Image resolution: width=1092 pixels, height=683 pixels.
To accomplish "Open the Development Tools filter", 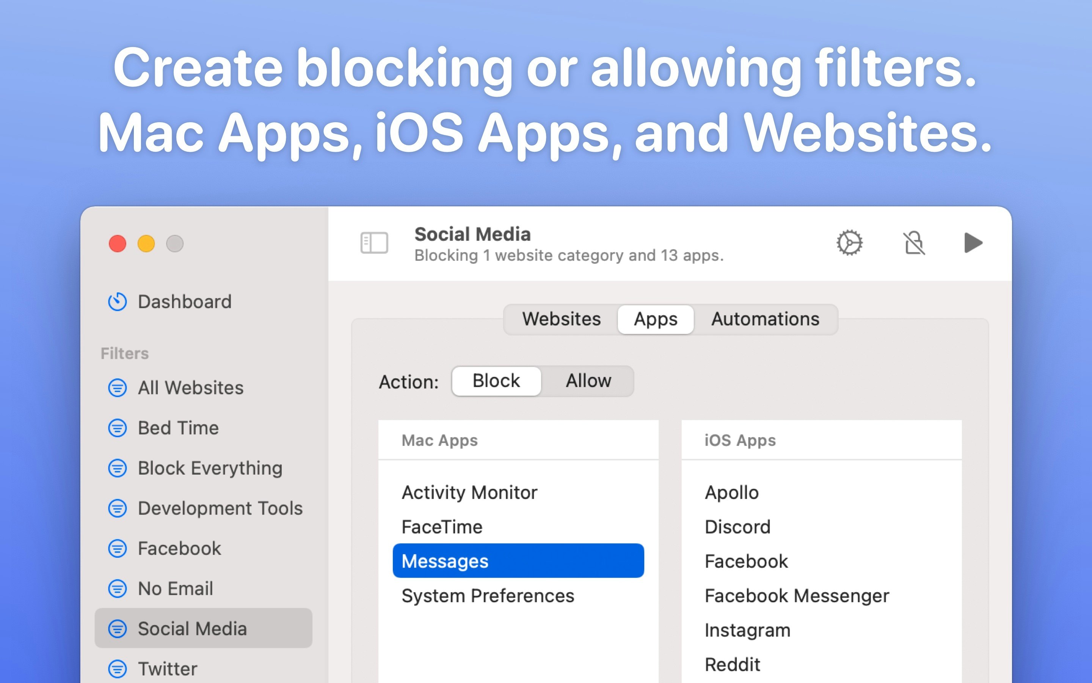I will [x=220, y=508].
